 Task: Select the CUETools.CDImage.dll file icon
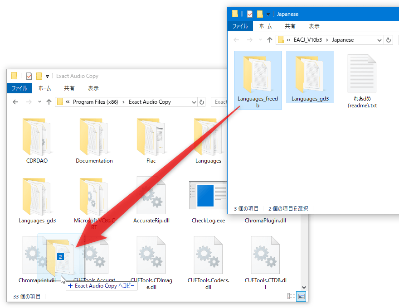[151, 255]
